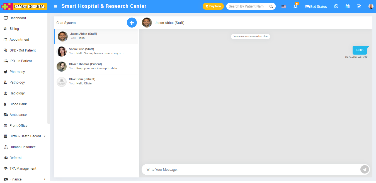Click the Buy Now button
Viewport: 376px width, 183px height.
coord(213,6)
